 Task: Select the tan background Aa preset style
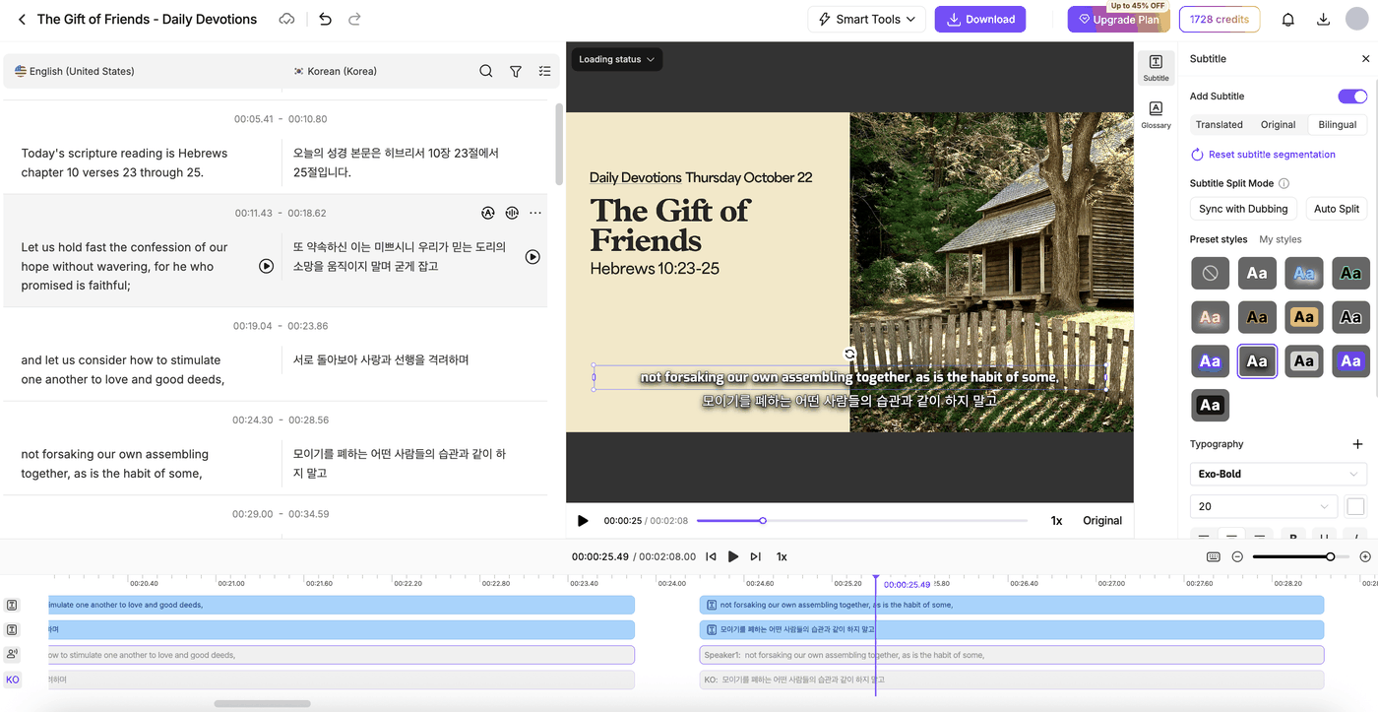[1304, 317]
